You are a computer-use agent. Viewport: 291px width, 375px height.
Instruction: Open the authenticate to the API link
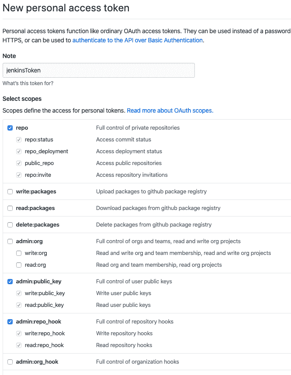point(137,40)
